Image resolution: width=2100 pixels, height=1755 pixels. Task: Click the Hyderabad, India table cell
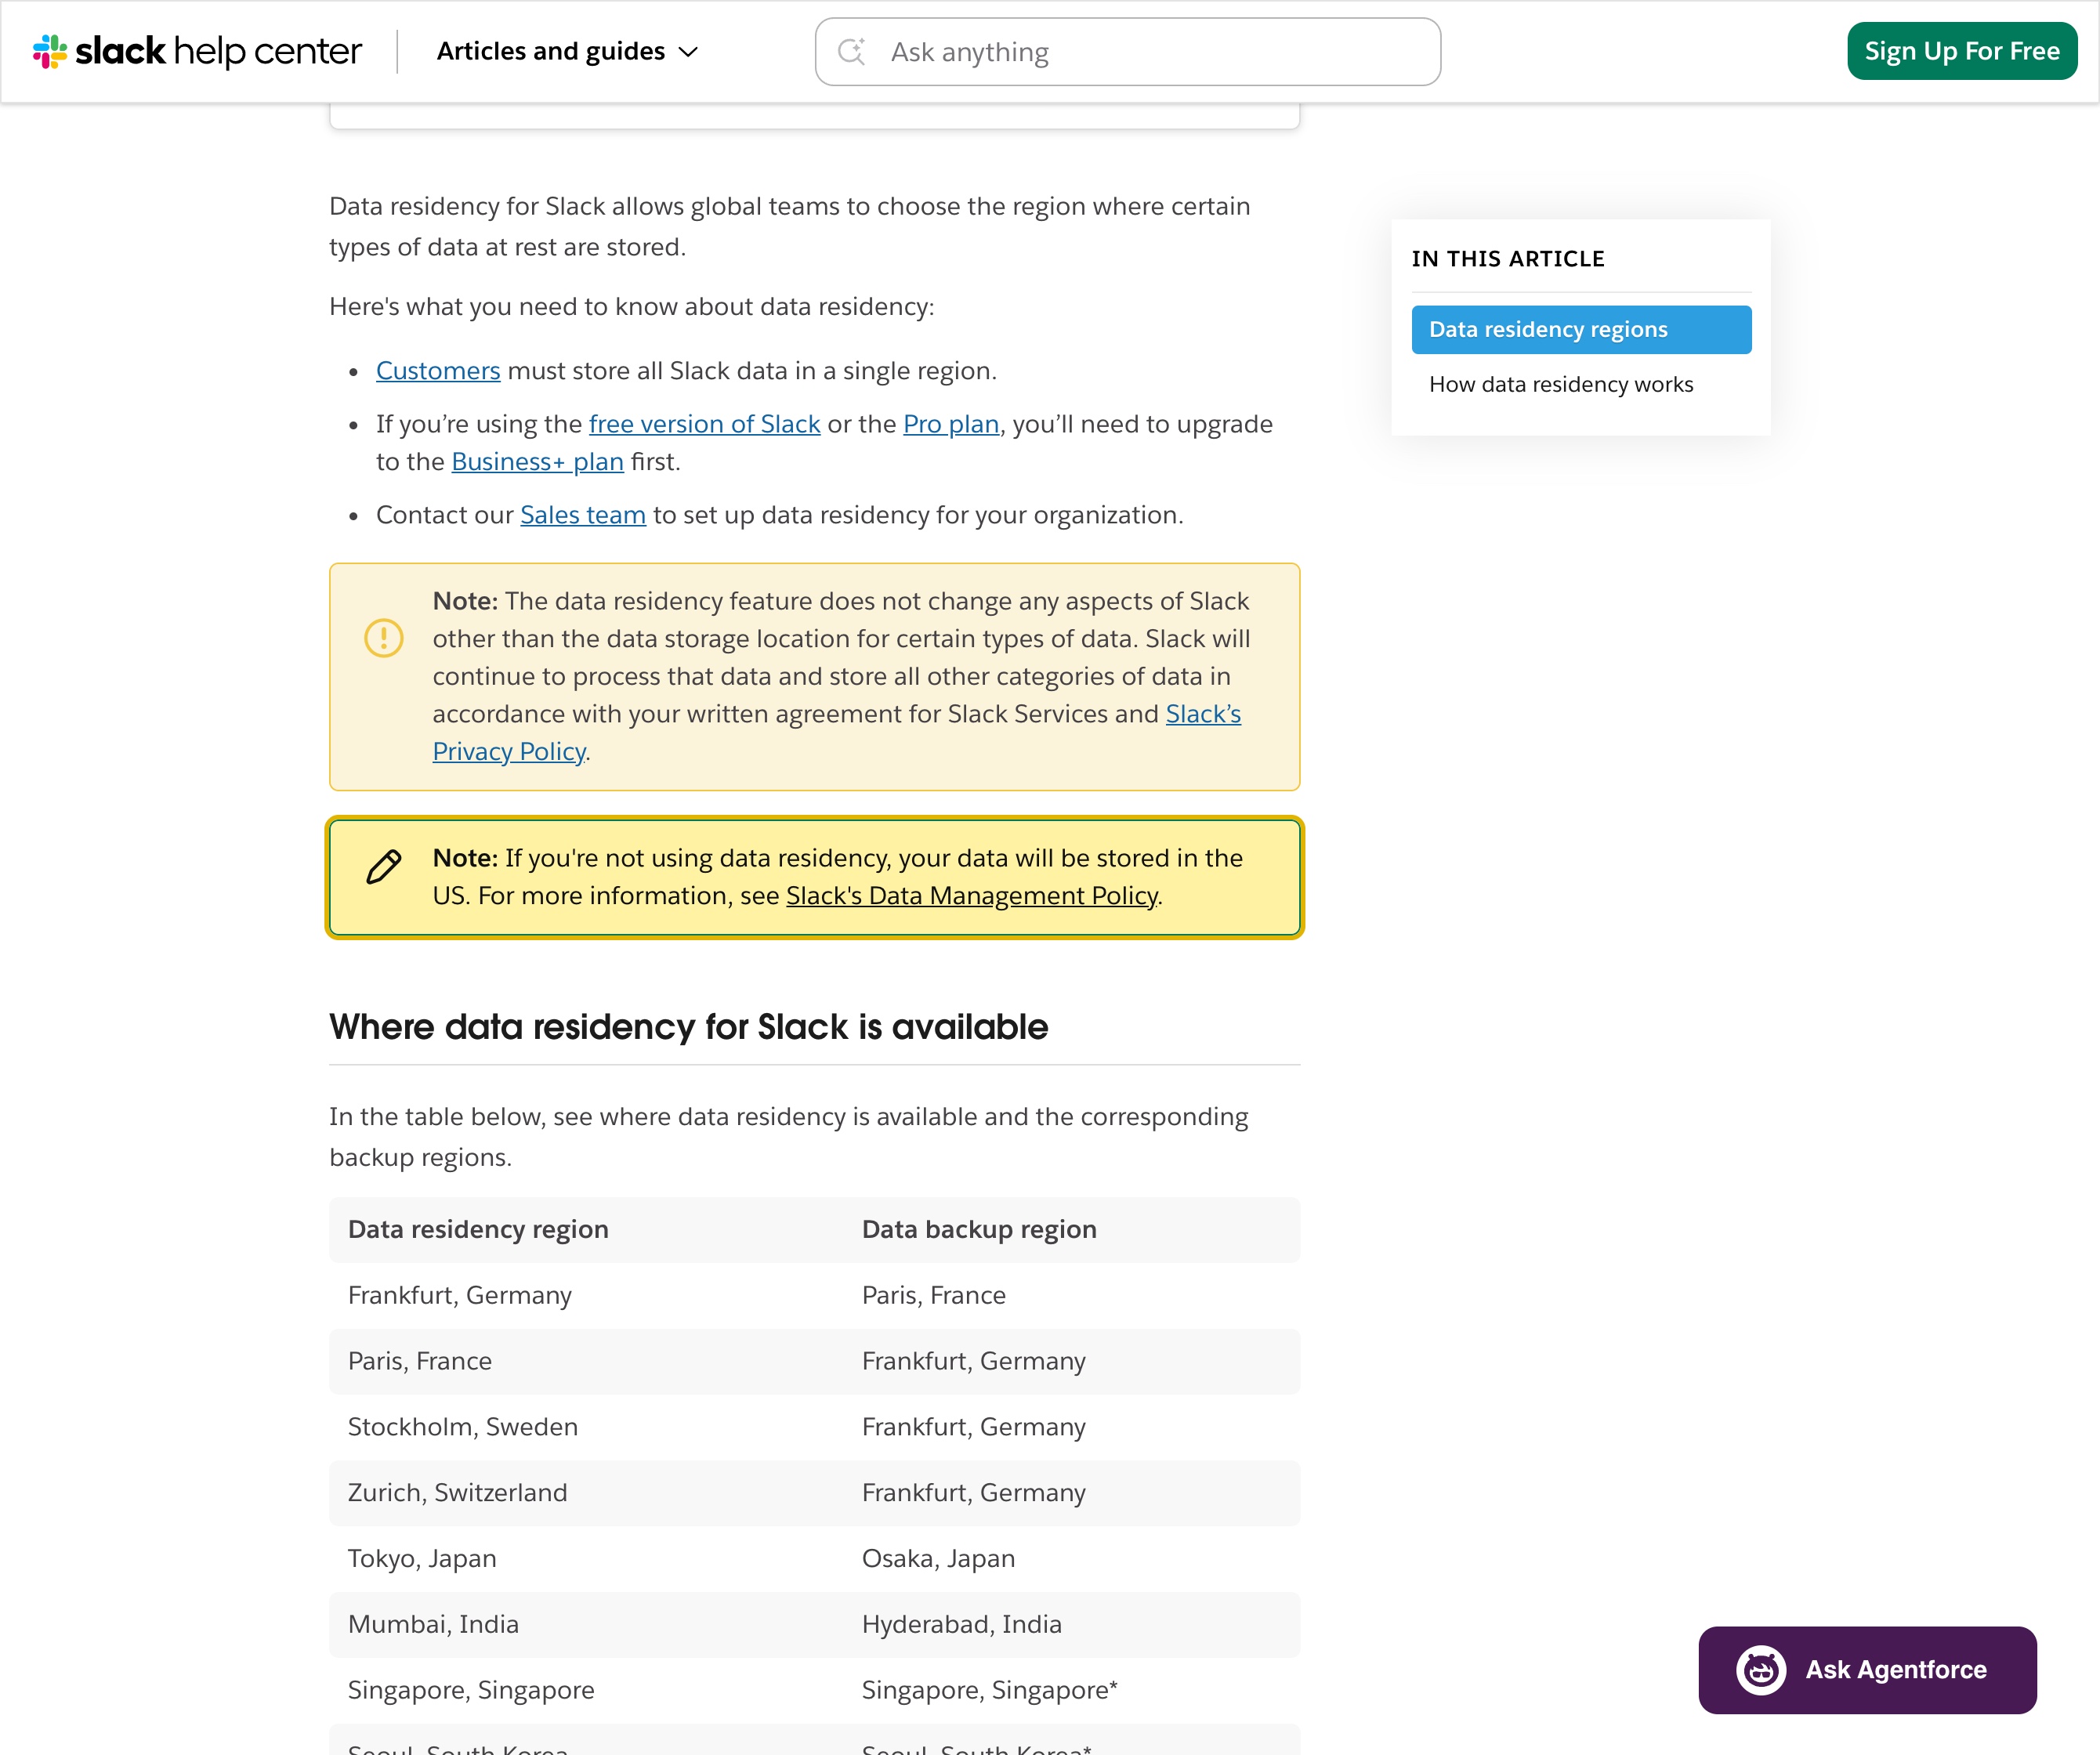961,1624
